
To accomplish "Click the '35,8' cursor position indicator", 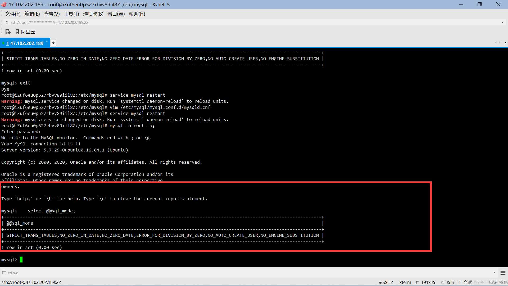I will click(450, 282).
